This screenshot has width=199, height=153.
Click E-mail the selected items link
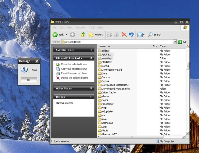point(74,73)
